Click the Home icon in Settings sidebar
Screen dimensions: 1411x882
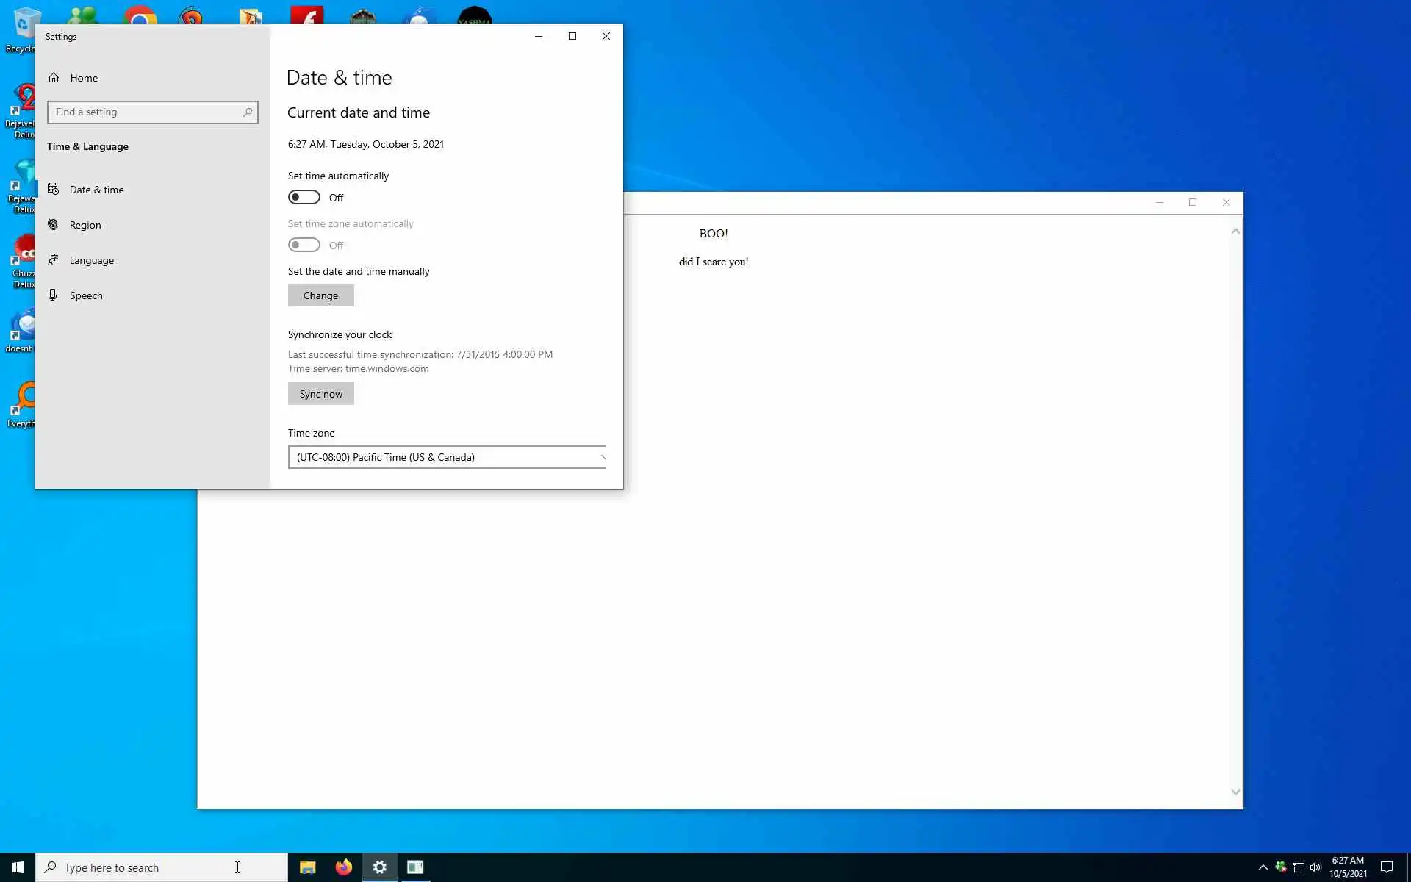[54, 78]
